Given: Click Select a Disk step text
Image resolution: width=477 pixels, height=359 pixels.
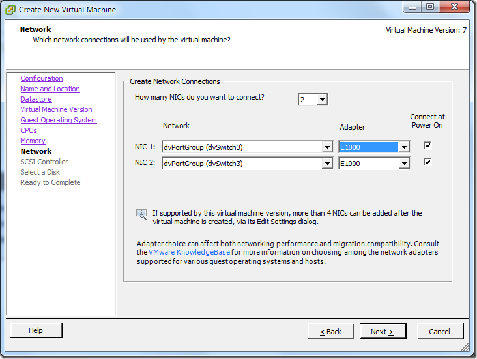Looking at the screenshot, I should coord(40,172).
